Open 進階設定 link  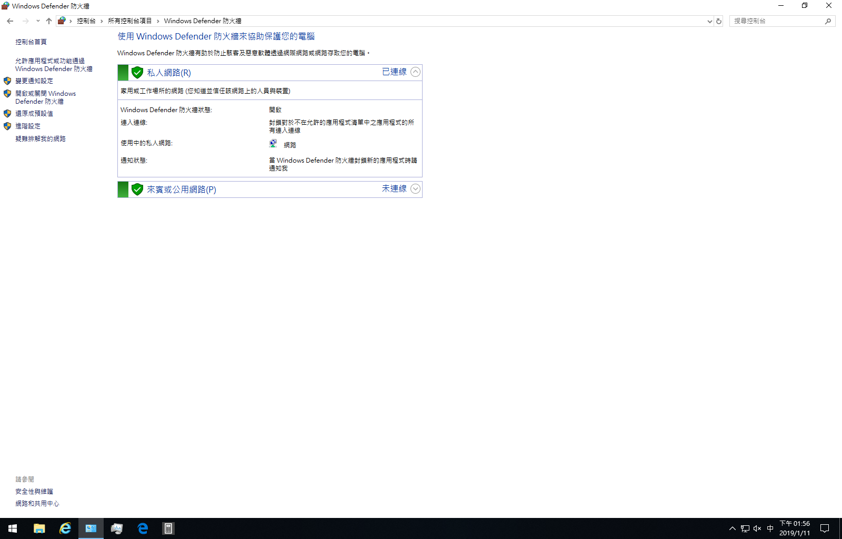tap(28, 126)
